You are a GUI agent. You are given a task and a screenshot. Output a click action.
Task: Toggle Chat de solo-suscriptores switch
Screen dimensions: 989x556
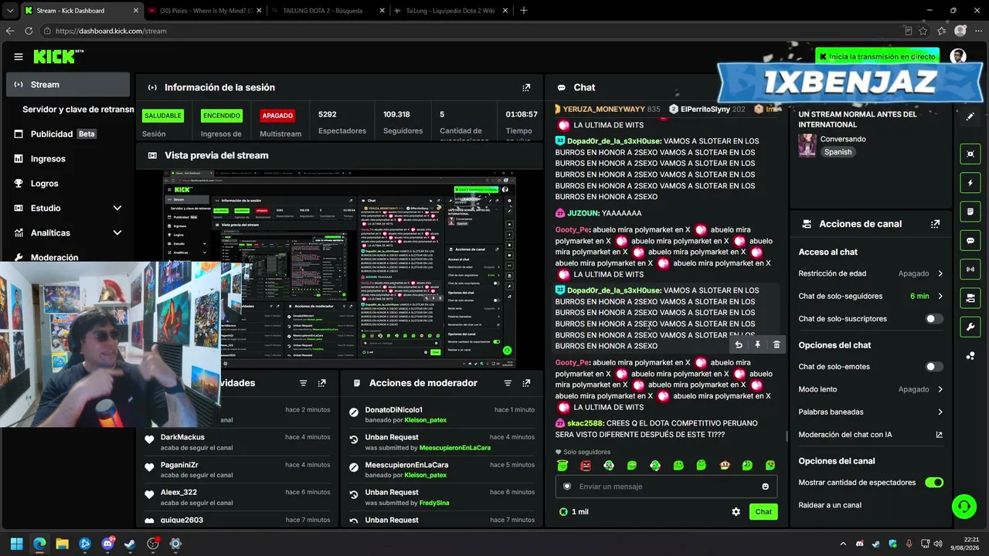coord(934,319)
